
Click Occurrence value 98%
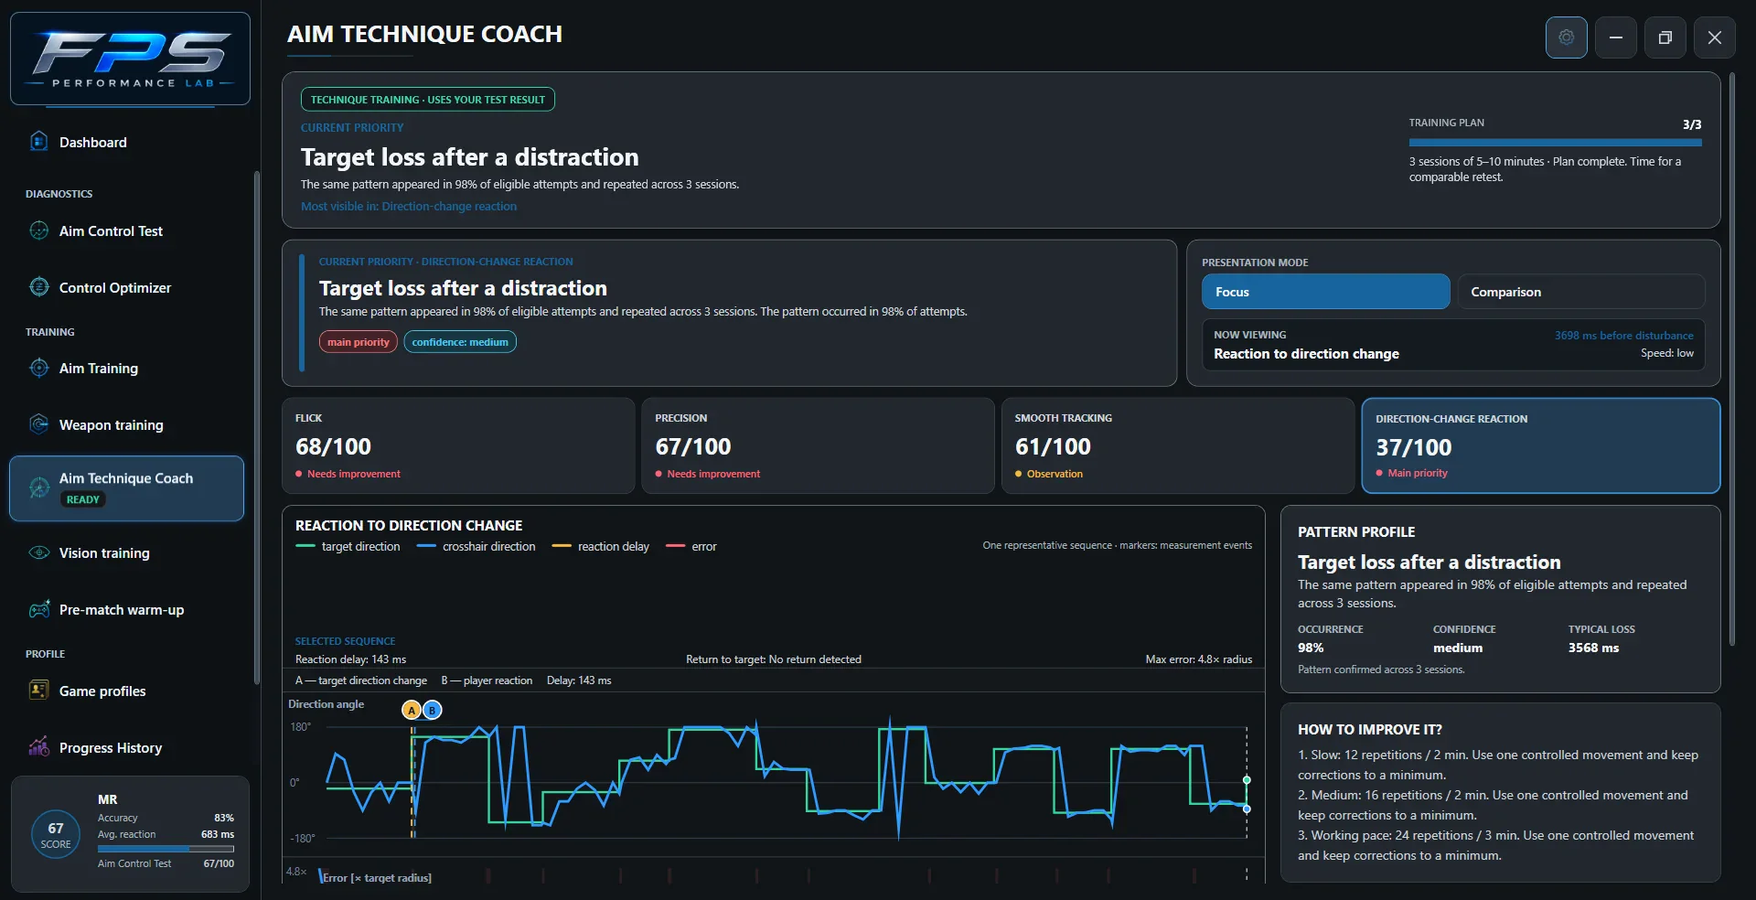[1311, 648]
